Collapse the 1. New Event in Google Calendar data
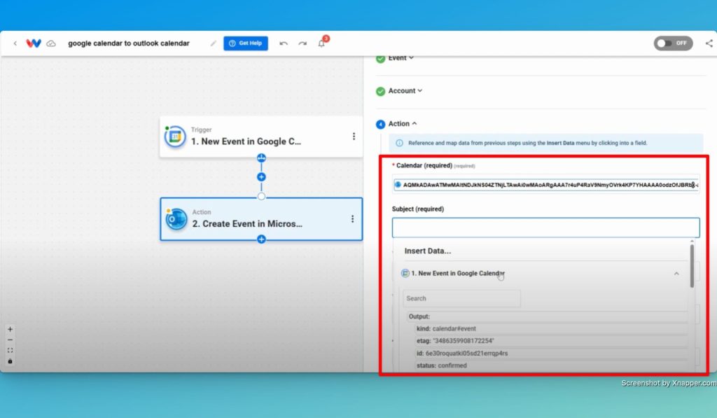The width and height of the screenshot is (717, 418). tap(676, 274)
